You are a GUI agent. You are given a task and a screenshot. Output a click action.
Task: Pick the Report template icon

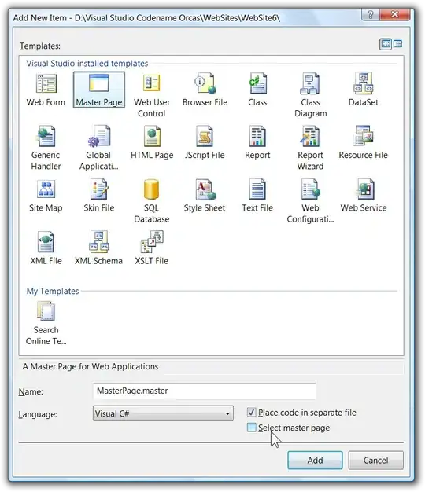click(x=257, y=136)
